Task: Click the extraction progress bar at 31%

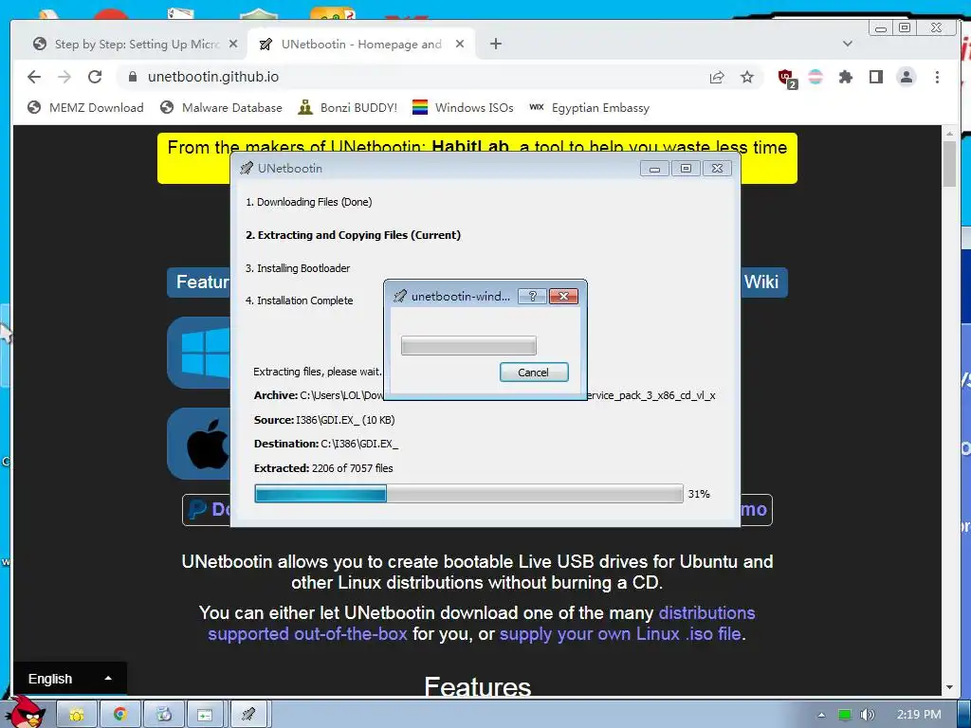Action: (x=468, y=493)
